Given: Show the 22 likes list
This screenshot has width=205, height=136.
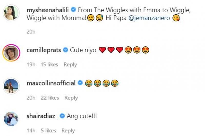Looking at the screenshot, I should tap(50, 98).
